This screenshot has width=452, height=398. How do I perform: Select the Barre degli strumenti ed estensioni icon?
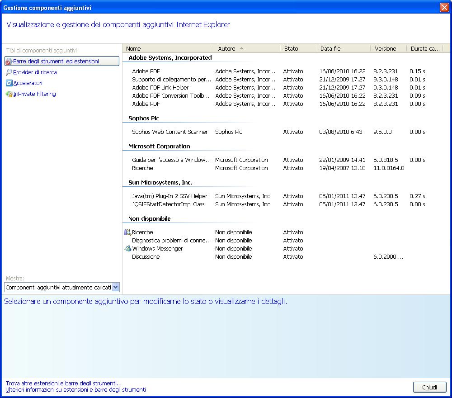pyautogui.click(x=8, y=61)
